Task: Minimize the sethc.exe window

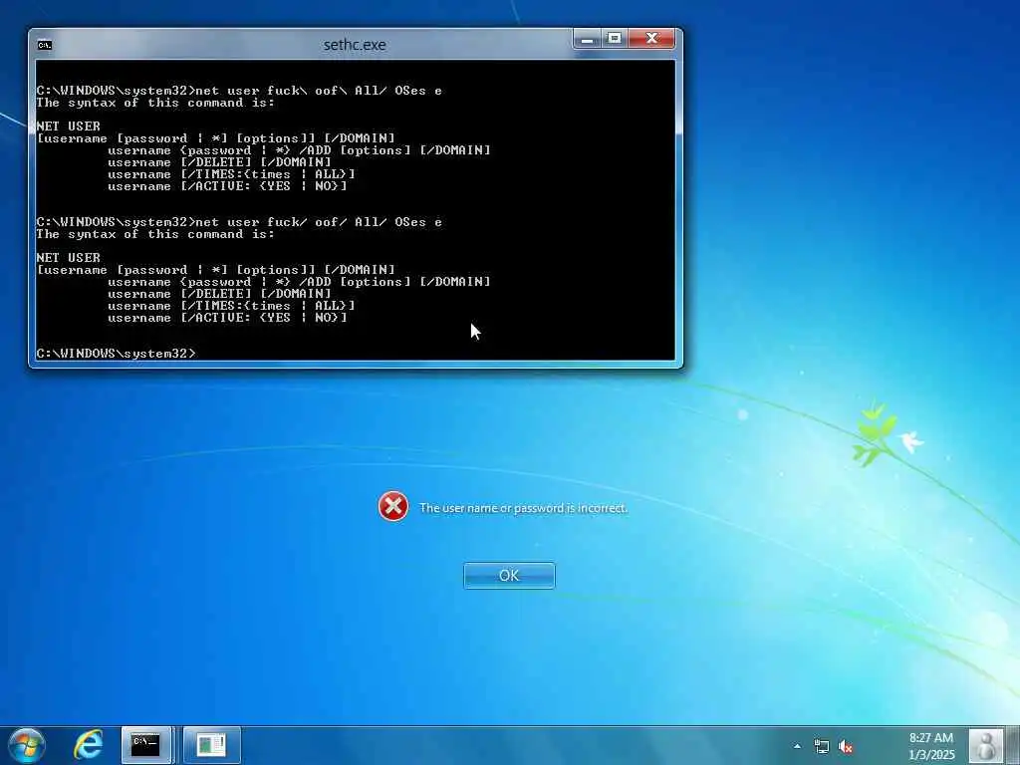Action: (x=587, y=39)
